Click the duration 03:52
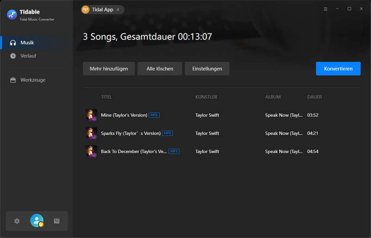Screen dimensions: 371x238 pos(313,115)
